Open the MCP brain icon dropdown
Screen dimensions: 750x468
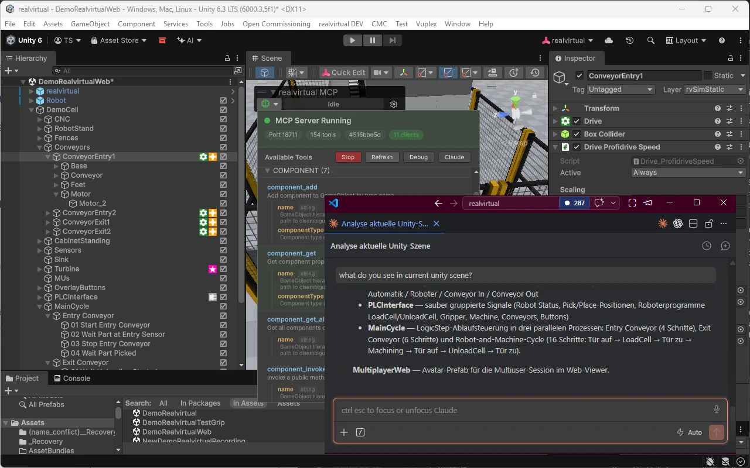coord(270,104)
